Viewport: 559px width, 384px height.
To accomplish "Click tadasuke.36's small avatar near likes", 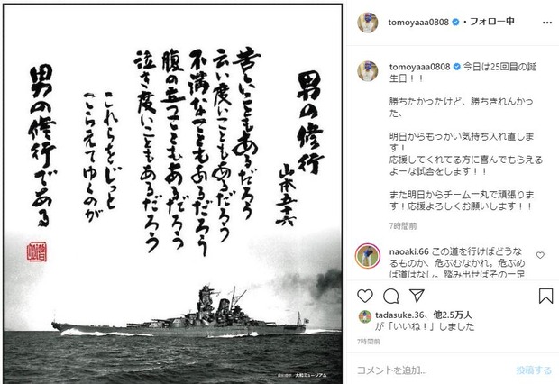I will pyautogui.click(x=365, y=316).
